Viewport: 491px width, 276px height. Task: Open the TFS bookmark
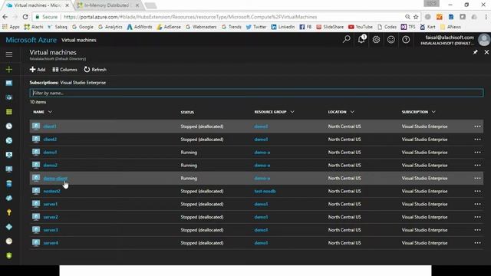pyautogui.click(x=408, y=27)
